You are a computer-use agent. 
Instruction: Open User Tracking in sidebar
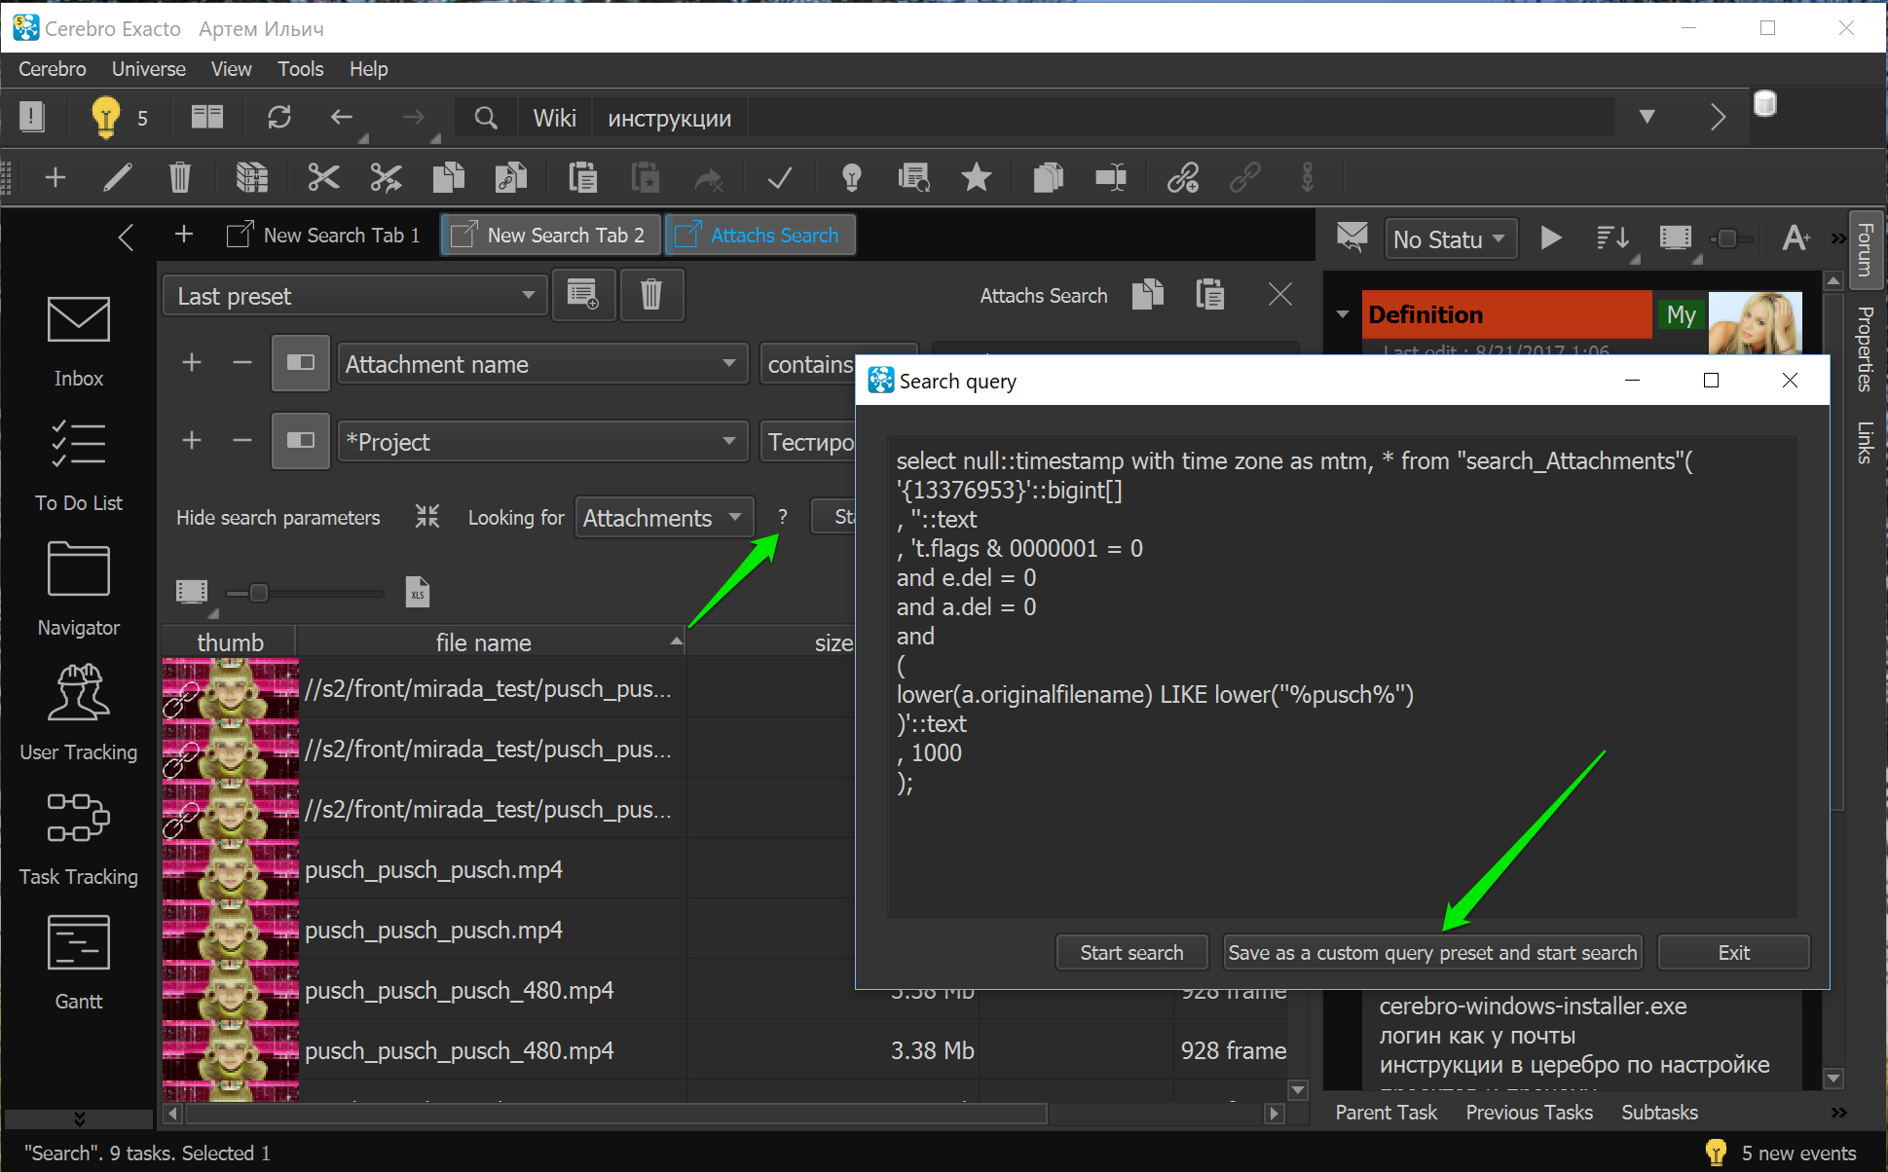[79, 714]
